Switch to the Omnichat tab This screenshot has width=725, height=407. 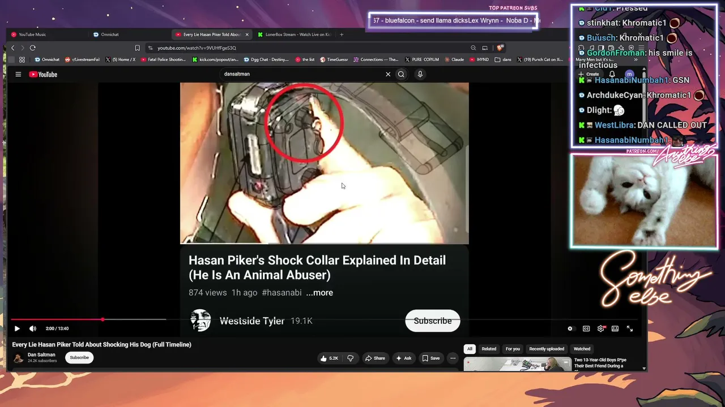click(129, 34)
